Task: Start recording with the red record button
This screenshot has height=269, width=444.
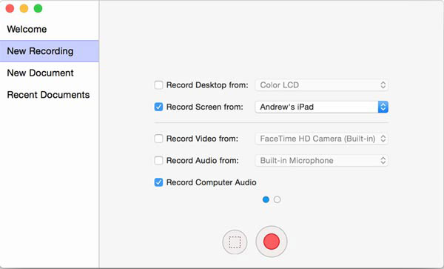Action: pyautogui.click(x=272, y=242)
